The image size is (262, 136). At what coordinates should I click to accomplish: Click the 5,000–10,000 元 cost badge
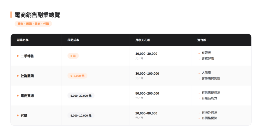click(x=81, y=116)
